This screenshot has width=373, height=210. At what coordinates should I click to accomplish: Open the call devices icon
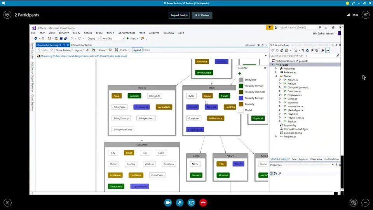[x=354, y=203]
